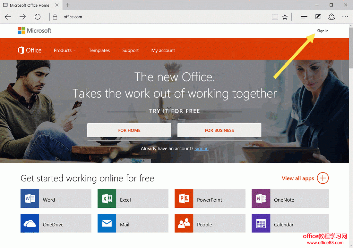
Task: Click the FOR BUSINESS trial button
Action: [x=219, y=130]
